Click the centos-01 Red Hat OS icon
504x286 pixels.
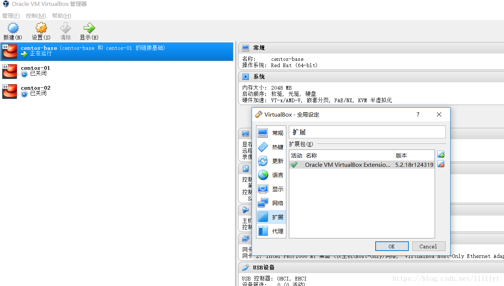[10, 72]
